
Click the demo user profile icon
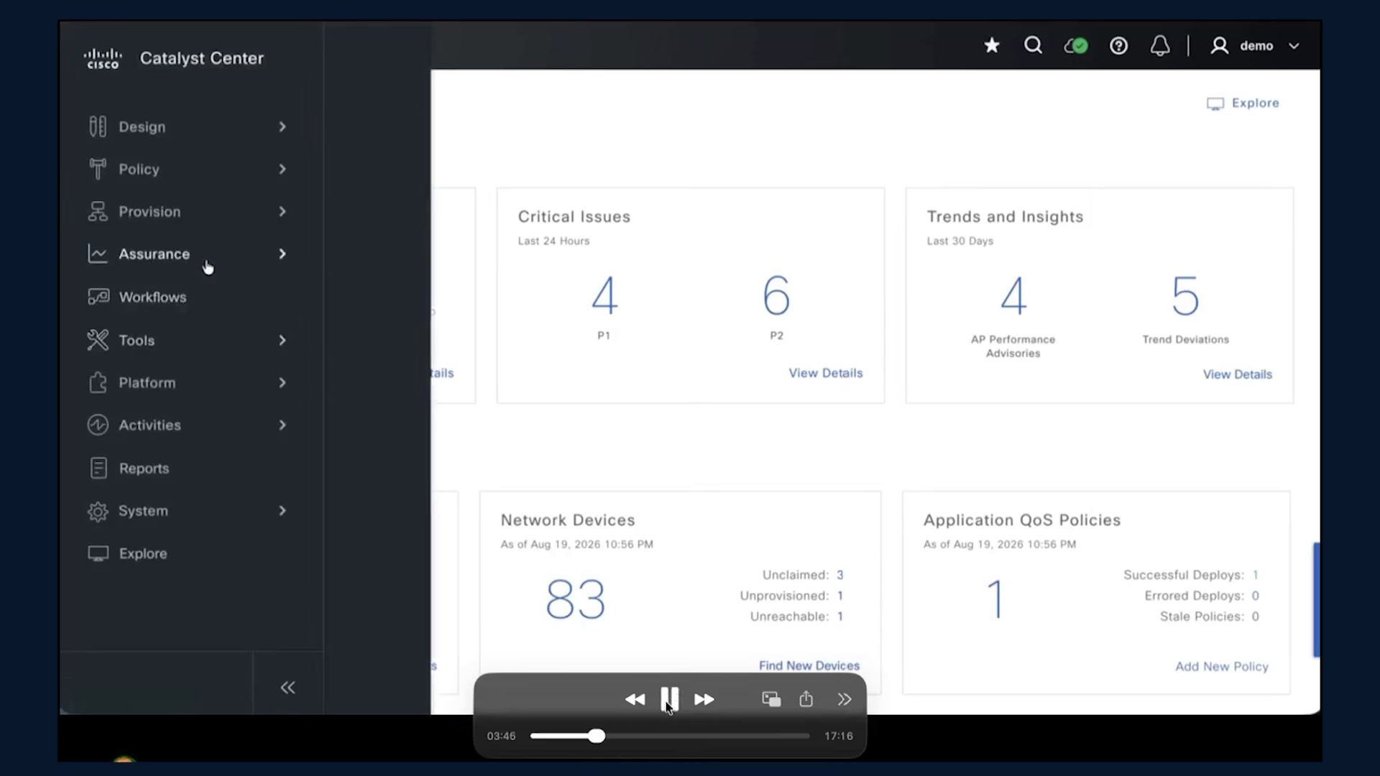coord(1219,46)
